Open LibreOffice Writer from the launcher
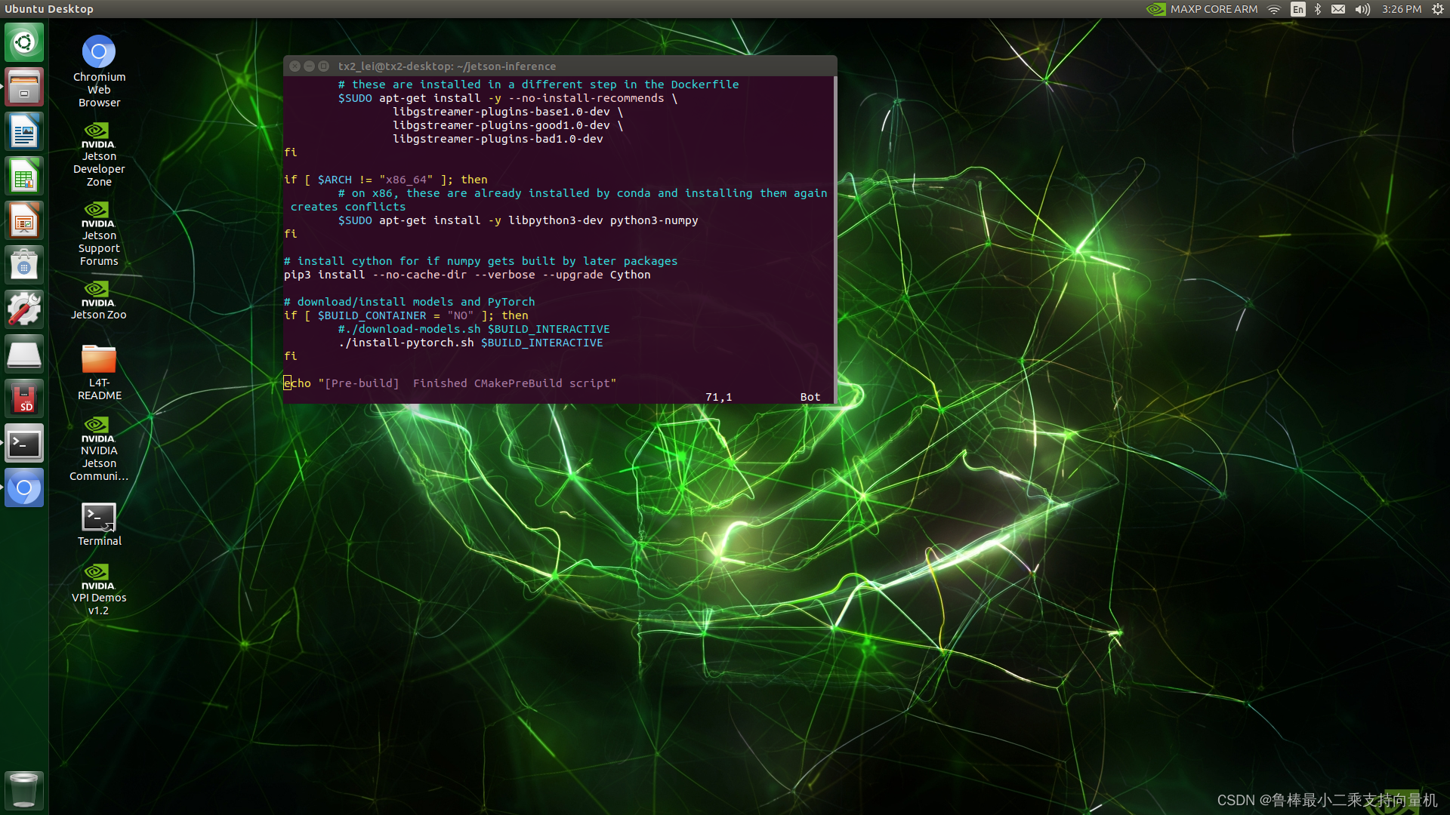 click(x=24, y=131)
